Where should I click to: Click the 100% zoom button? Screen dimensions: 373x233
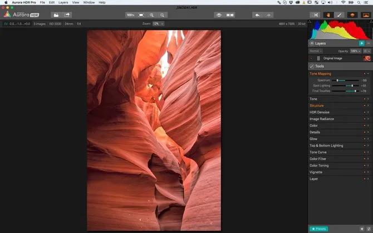coord(130,15)
